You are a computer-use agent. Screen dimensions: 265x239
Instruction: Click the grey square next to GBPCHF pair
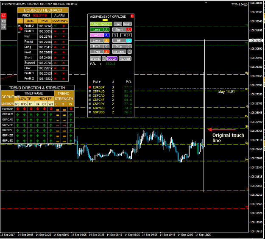90,100
